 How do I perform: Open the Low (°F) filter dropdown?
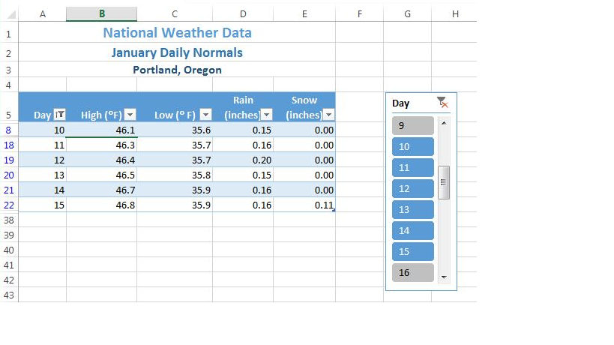(205, 114)
